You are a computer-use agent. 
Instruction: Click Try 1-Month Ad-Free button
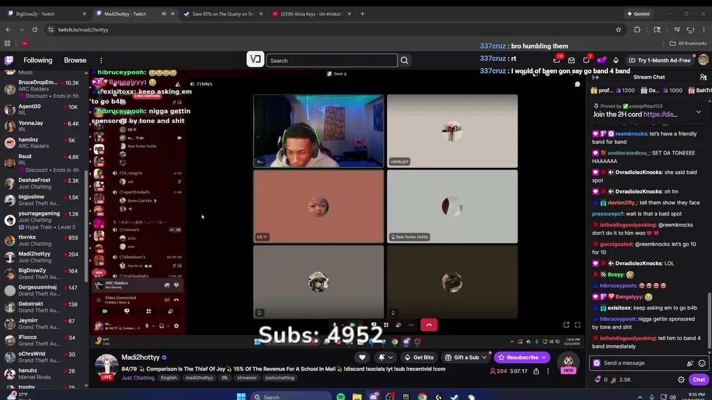(659, 60)
